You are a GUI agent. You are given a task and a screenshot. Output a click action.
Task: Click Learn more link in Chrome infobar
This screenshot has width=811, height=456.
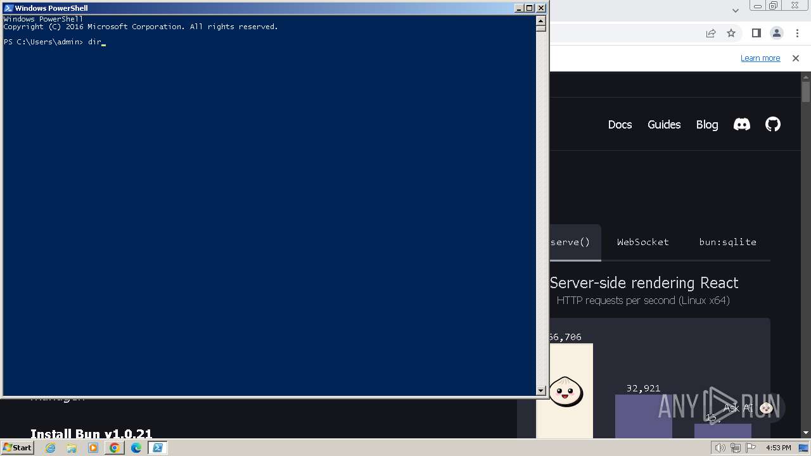point(760,58)
